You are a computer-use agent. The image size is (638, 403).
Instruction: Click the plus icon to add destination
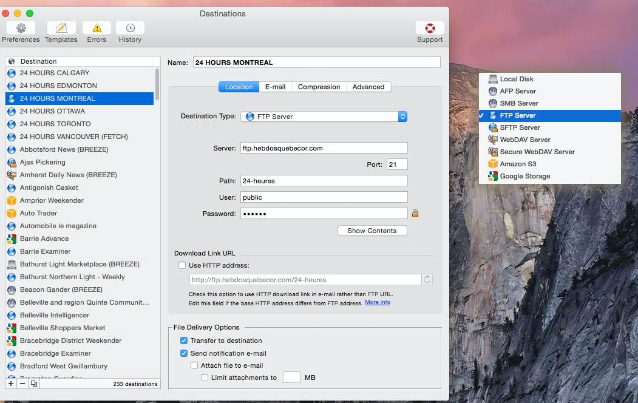[x=11, y=384]
